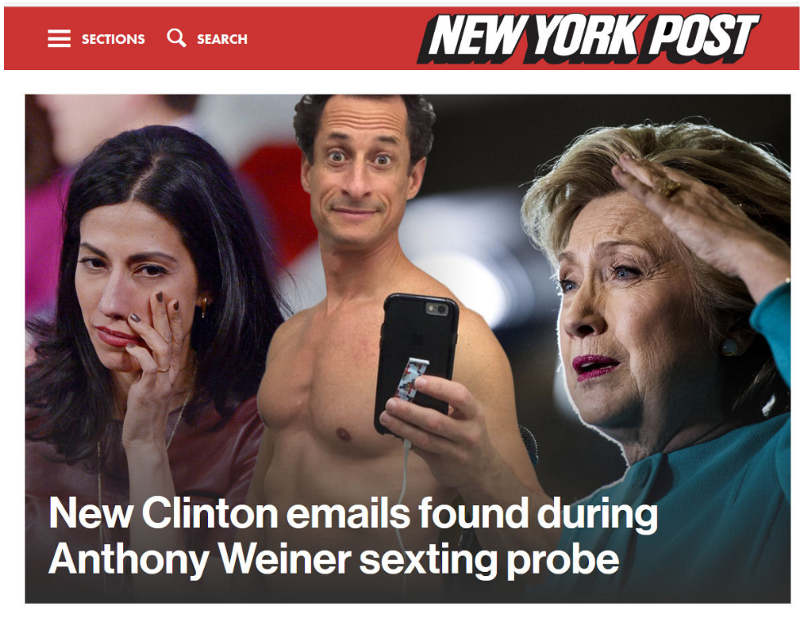Click the word 'POST' in the logo

coord(702,37)
